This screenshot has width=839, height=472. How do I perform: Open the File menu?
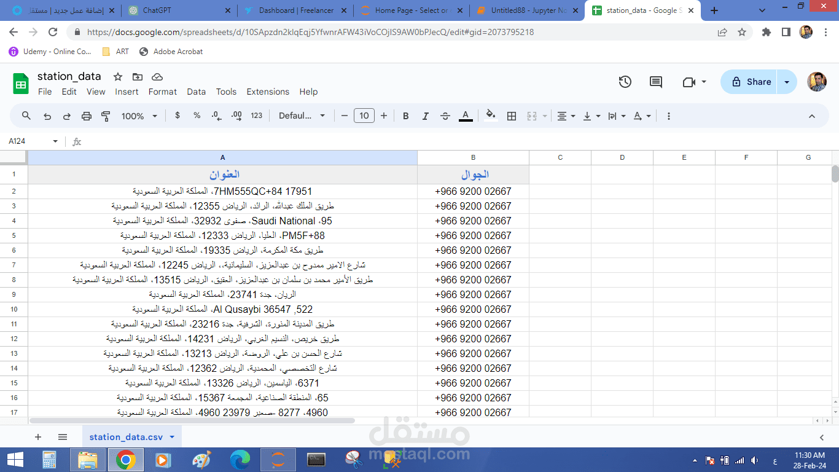(45, 92)
